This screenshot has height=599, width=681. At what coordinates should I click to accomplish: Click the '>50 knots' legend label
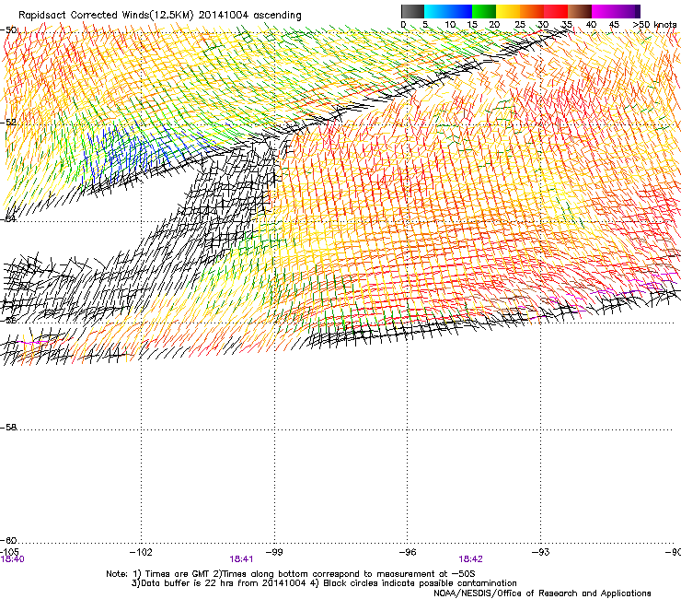654,24
